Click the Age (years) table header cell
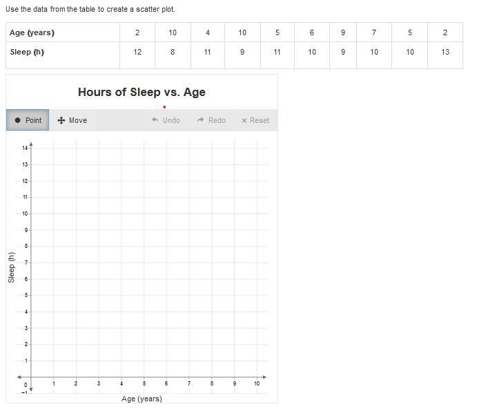The height and width of the screenshot is (411, 477). [x=63, y=32]
